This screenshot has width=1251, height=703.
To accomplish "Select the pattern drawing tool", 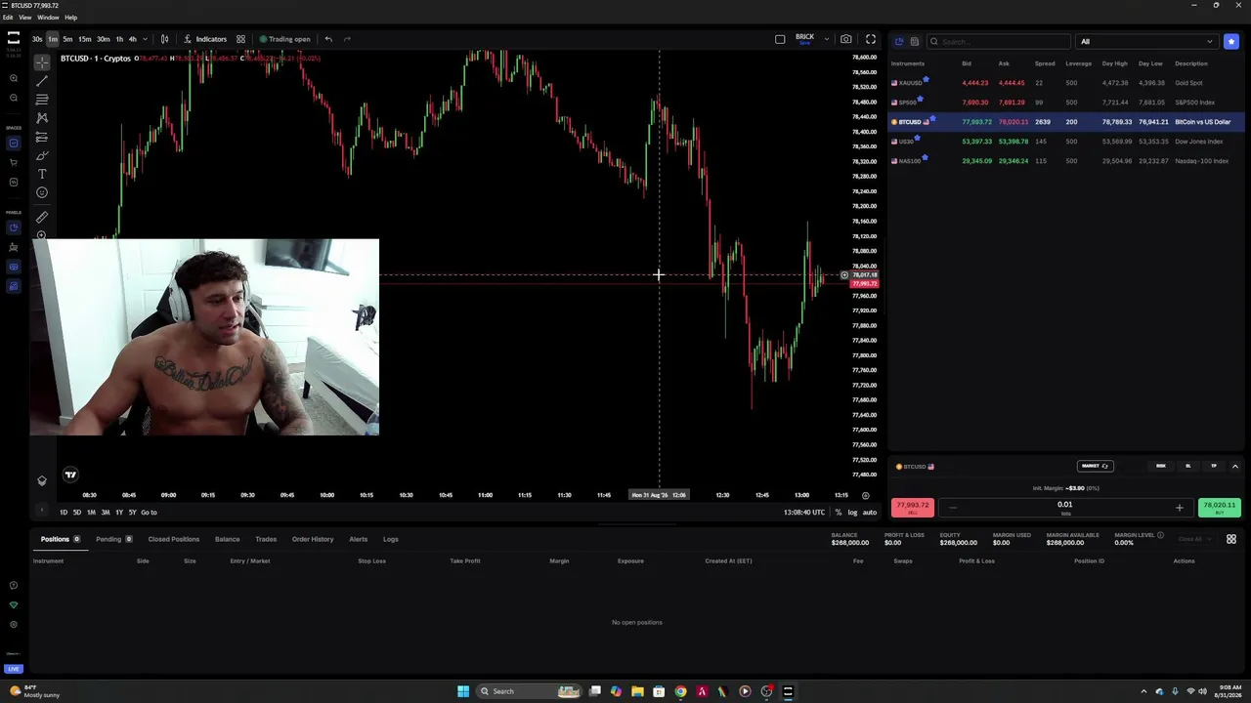I will coord(42,117).
